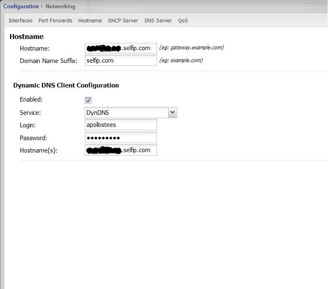Screen dimensions: 328x289
Task: Click the Login field containing apollostees
Action: click(x=121, y=125)
